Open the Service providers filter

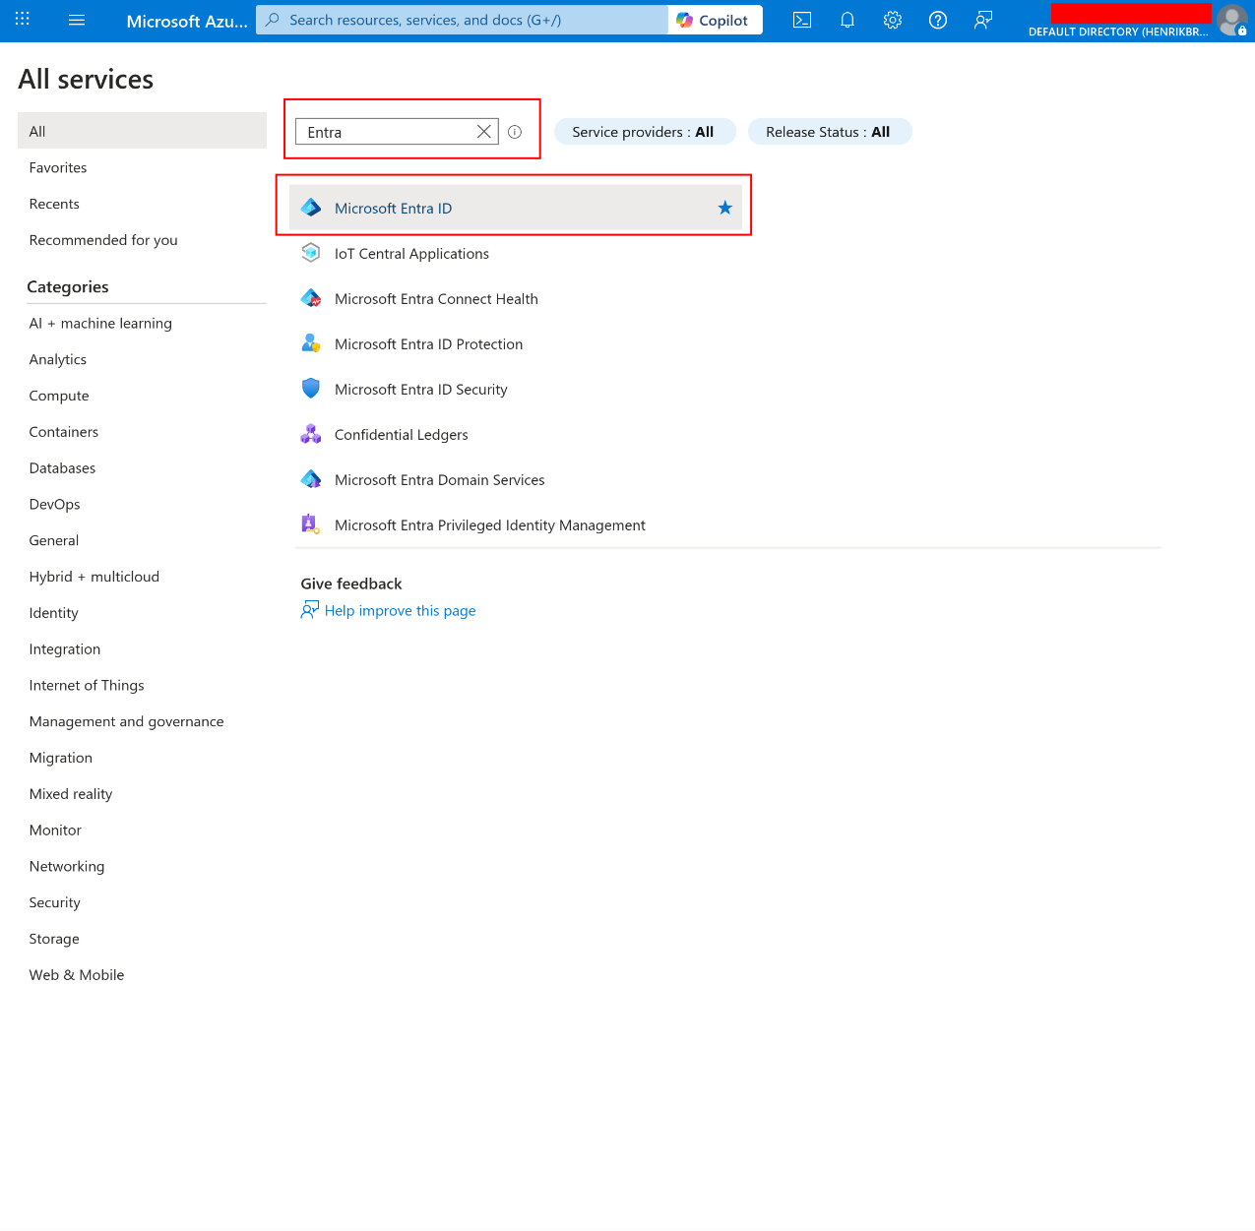645,131
